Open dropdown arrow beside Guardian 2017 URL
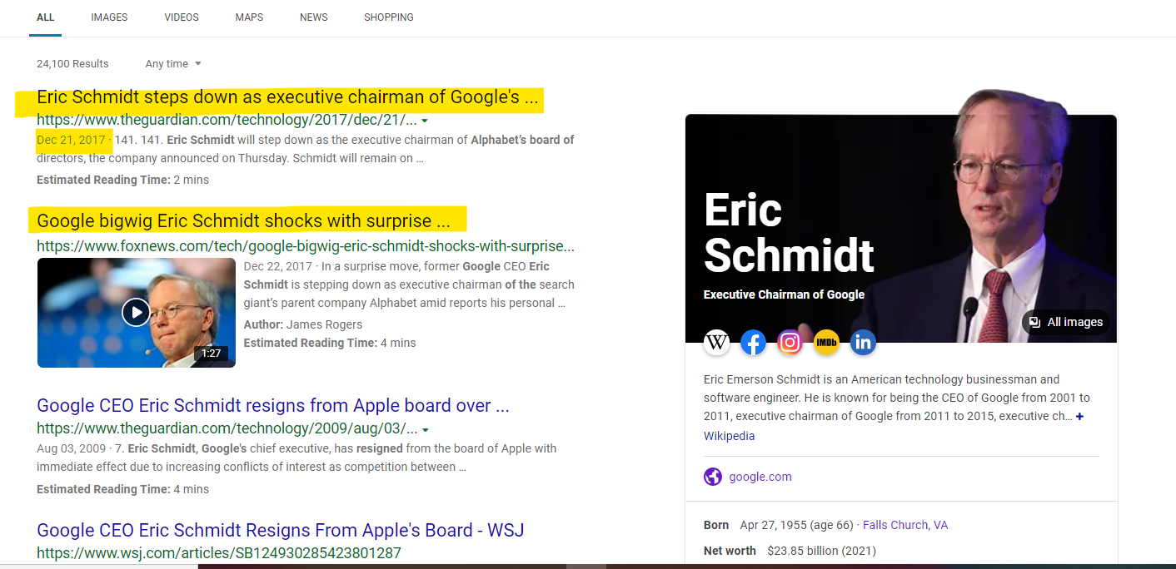 425,121
